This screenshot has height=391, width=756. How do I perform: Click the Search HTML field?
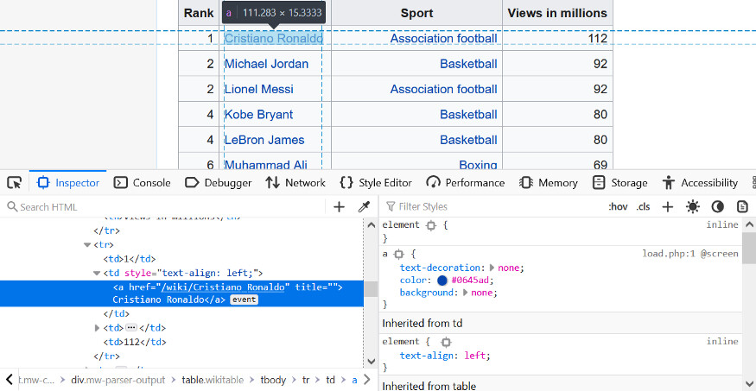click(x=164, y=206)
